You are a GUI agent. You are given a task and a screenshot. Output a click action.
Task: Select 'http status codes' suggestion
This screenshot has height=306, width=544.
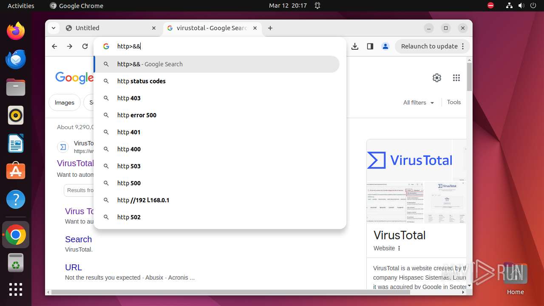pyautogui.click(x=216, y=81)
